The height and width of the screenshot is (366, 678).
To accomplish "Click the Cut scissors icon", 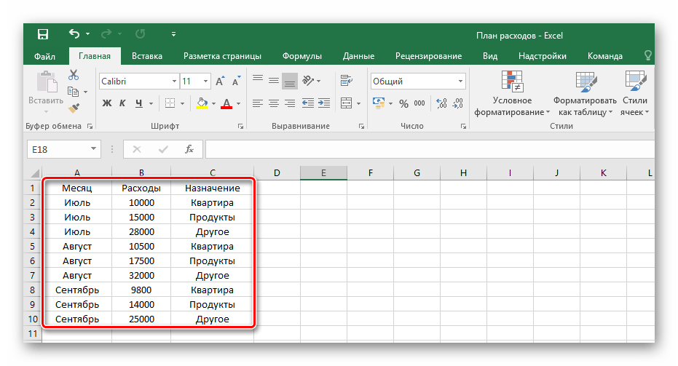I will (x=74, y=75).
